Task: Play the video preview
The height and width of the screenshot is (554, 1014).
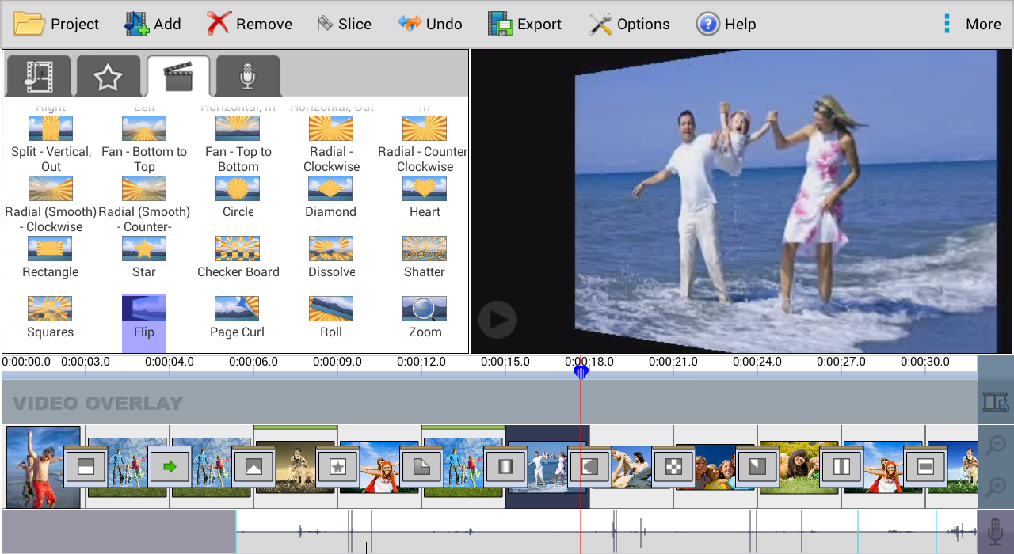Action: [497, 320]
